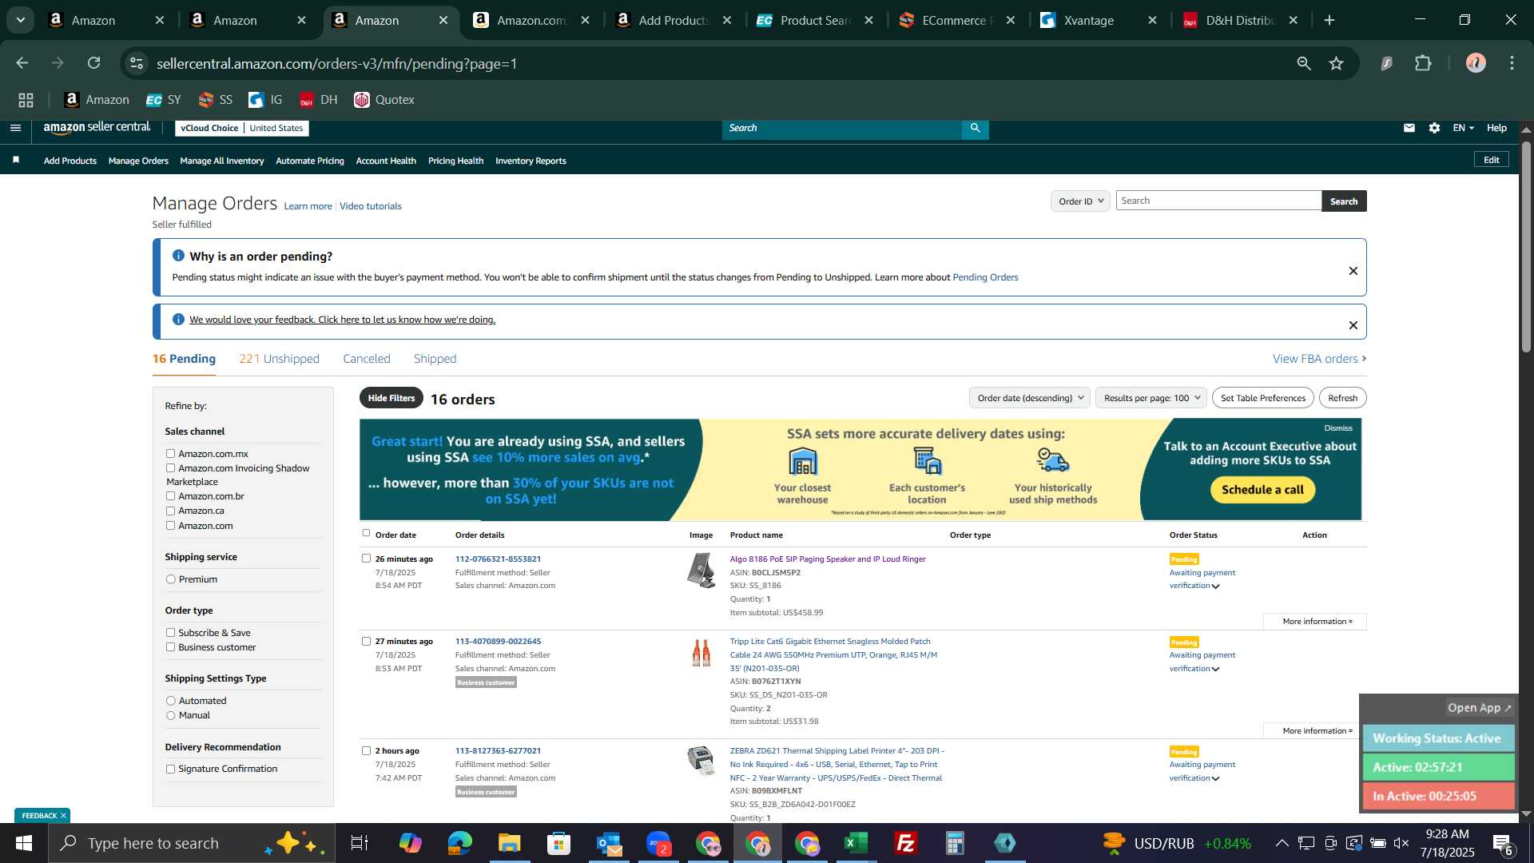This screenshot has height=863, width=1534.
Task: Select all orders with the header checkbox
Action: pos(366,533)
